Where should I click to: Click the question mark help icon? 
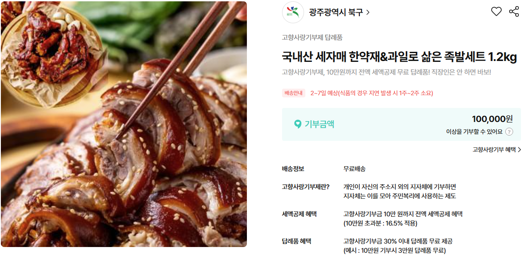(x=509, y=132)
